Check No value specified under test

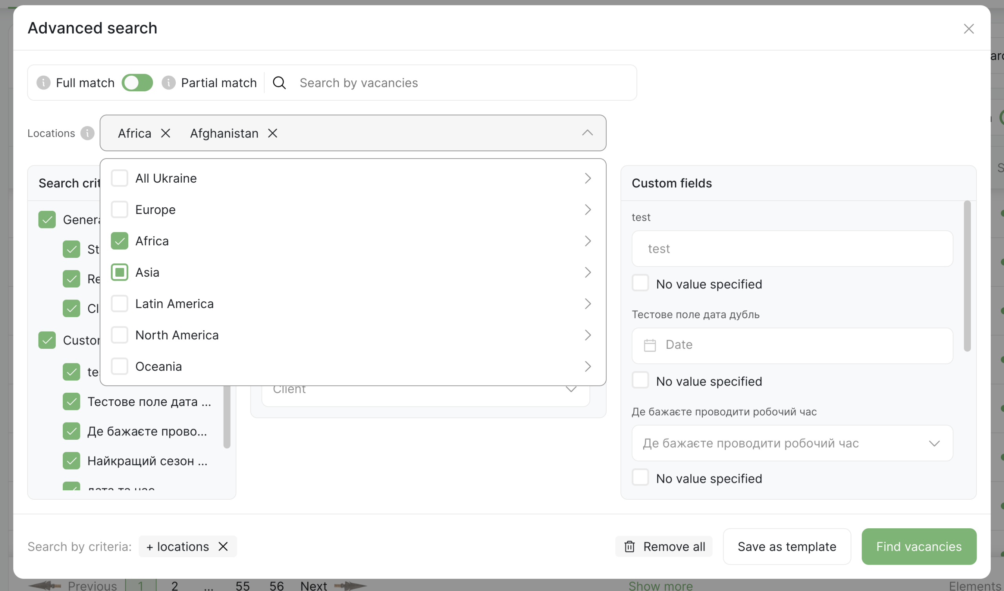640,284
